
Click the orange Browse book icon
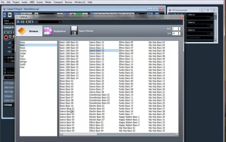[x=22, y=31]
